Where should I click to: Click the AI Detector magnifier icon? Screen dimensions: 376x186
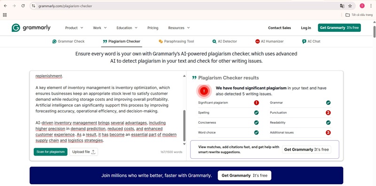click(x=214, y=41)
